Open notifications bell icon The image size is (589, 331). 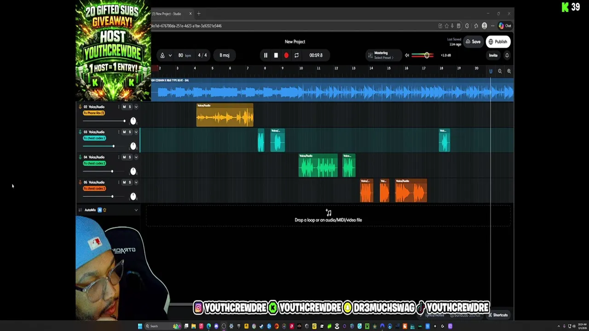pyautogui.click(x=507, y=55)
